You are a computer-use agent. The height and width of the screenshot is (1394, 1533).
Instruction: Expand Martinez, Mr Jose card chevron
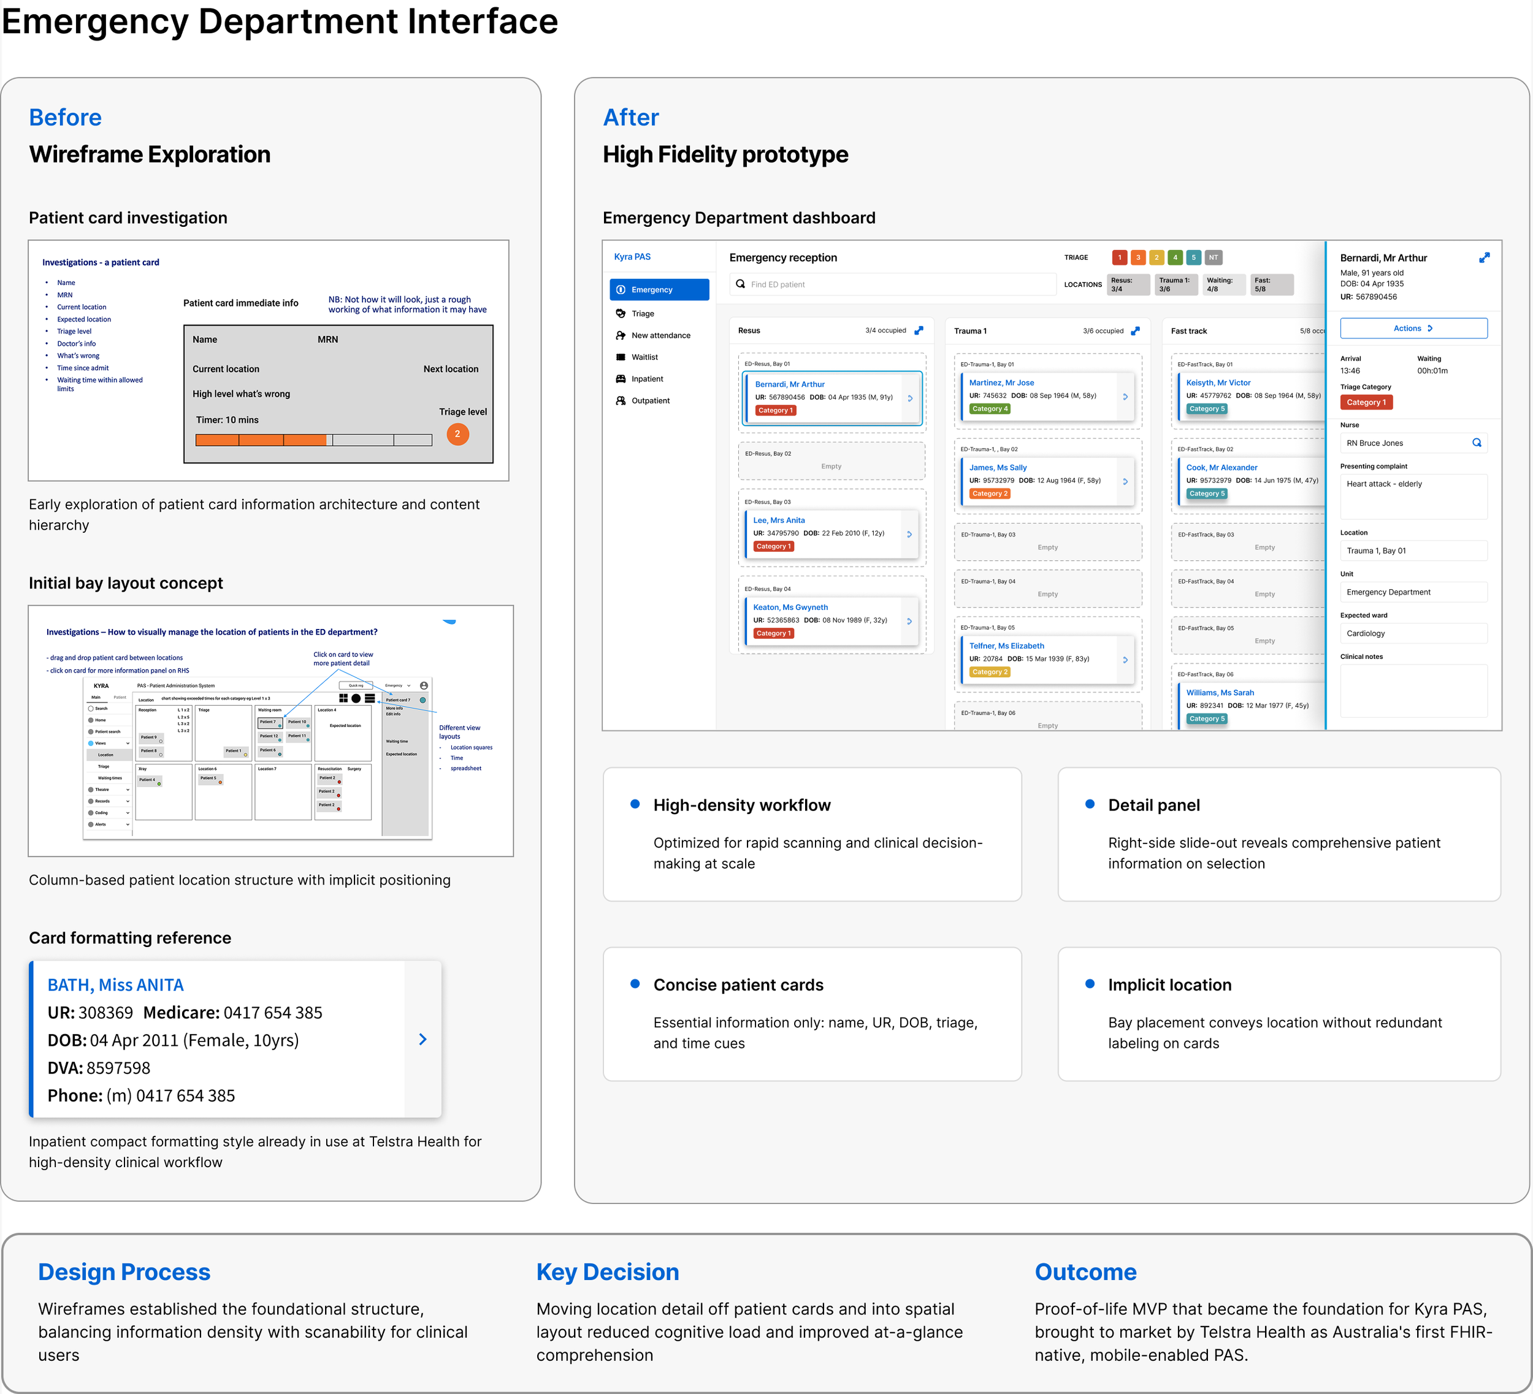coord(1125,397)
